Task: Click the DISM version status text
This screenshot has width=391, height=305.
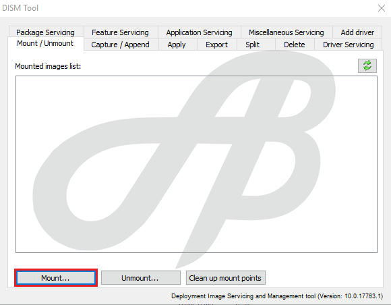Action: point(277,296)
